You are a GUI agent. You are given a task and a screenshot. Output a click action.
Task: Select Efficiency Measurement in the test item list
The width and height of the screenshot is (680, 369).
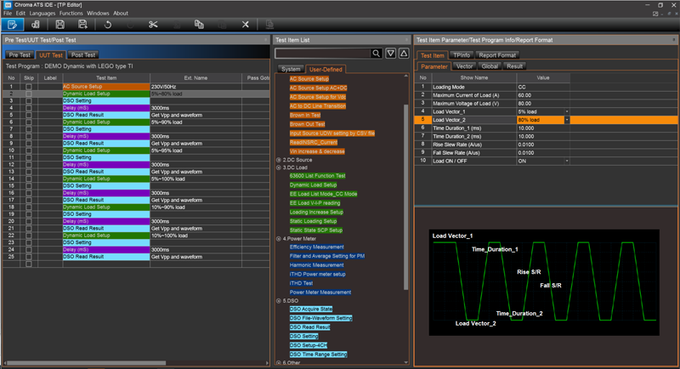click(x=316, y=247)
